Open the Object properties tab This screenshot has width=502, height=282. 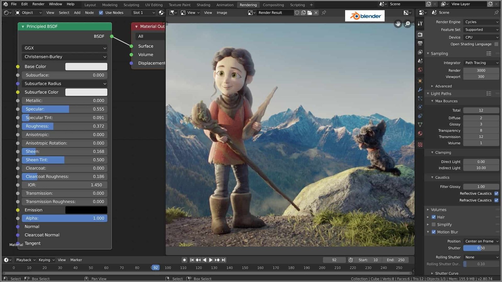click(420, 81)
